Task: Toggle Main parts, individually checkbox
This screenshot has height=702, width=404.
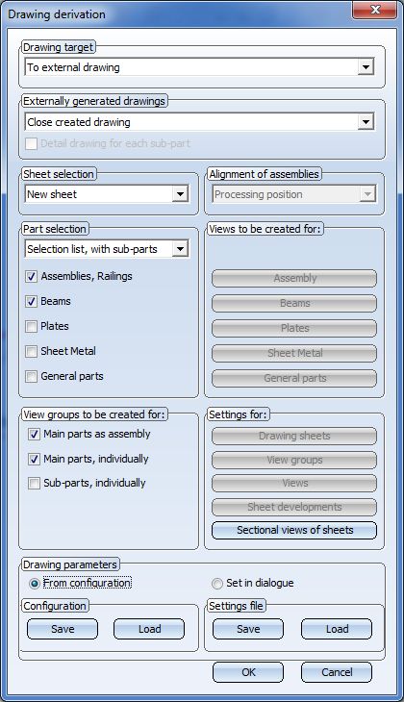Action: (x=34, y=459)
